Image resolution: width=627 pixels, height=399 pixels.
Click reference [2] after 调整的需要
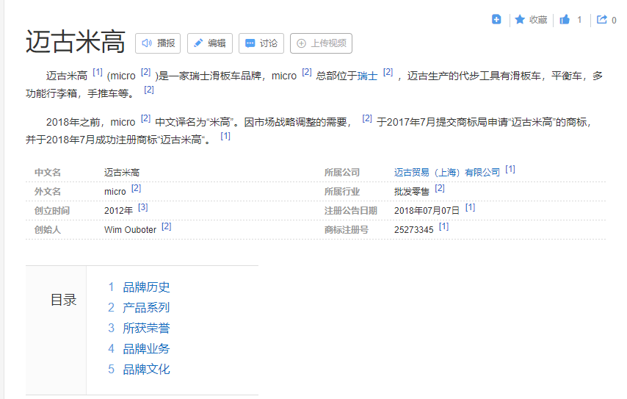point(367,118)
